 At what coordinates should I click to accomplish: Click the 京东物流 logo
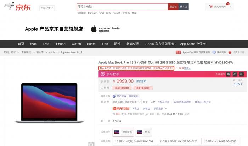(x=121, y=108)
